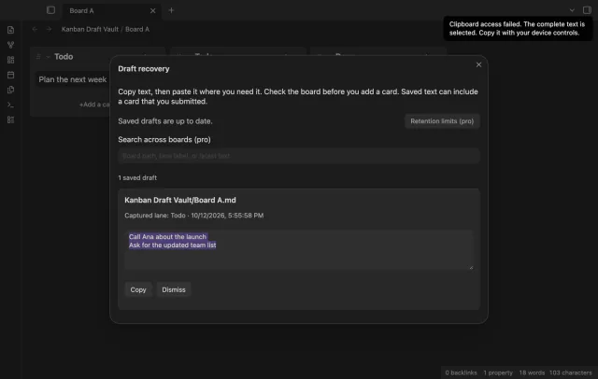This screenshot has height=379, width=598.
Task: Open today's daily note calendar icon
Action: click(x=10, y=75)
